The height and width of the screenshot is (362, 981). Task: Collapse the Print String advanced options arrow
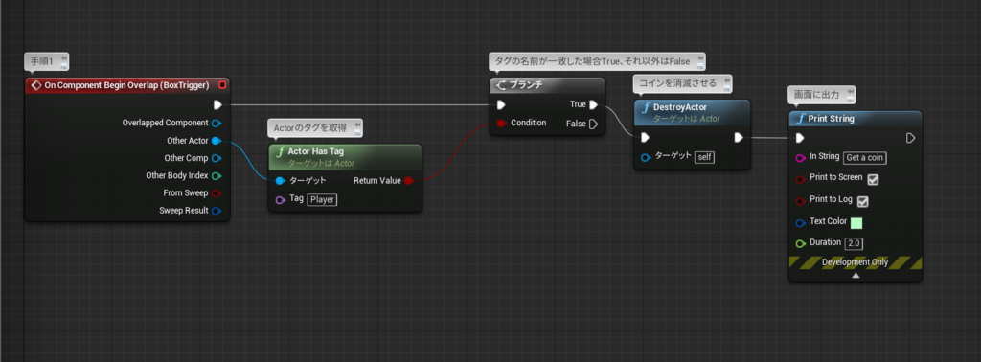click(x=856, y=275)
